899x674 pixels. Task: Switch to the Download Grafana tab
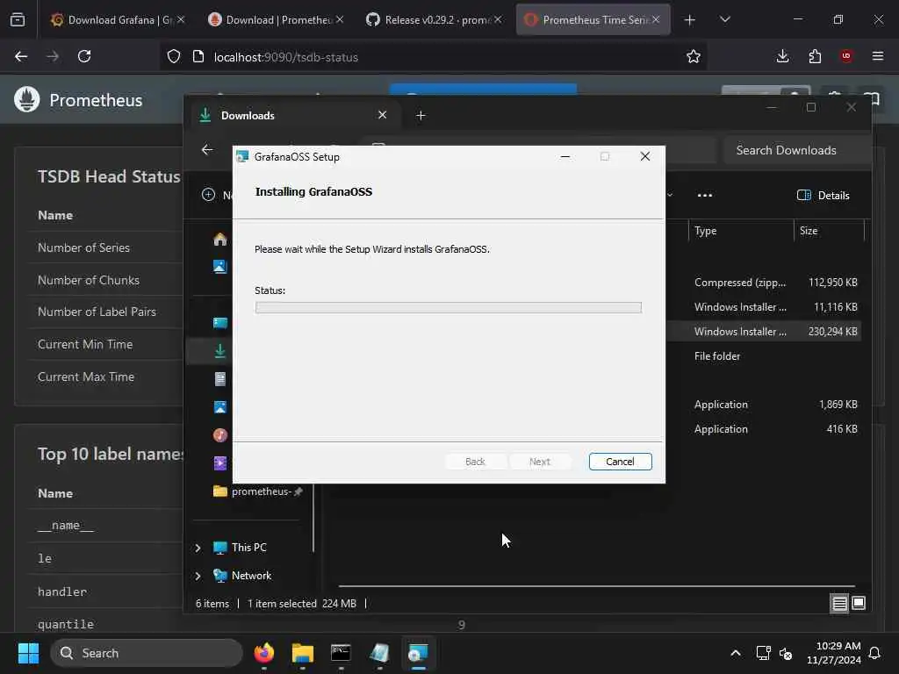[118, 19]
